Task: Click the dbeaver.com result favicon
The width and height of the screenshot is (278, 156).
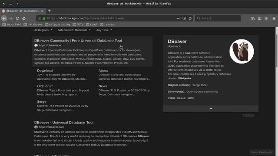Action: (36, 127)
